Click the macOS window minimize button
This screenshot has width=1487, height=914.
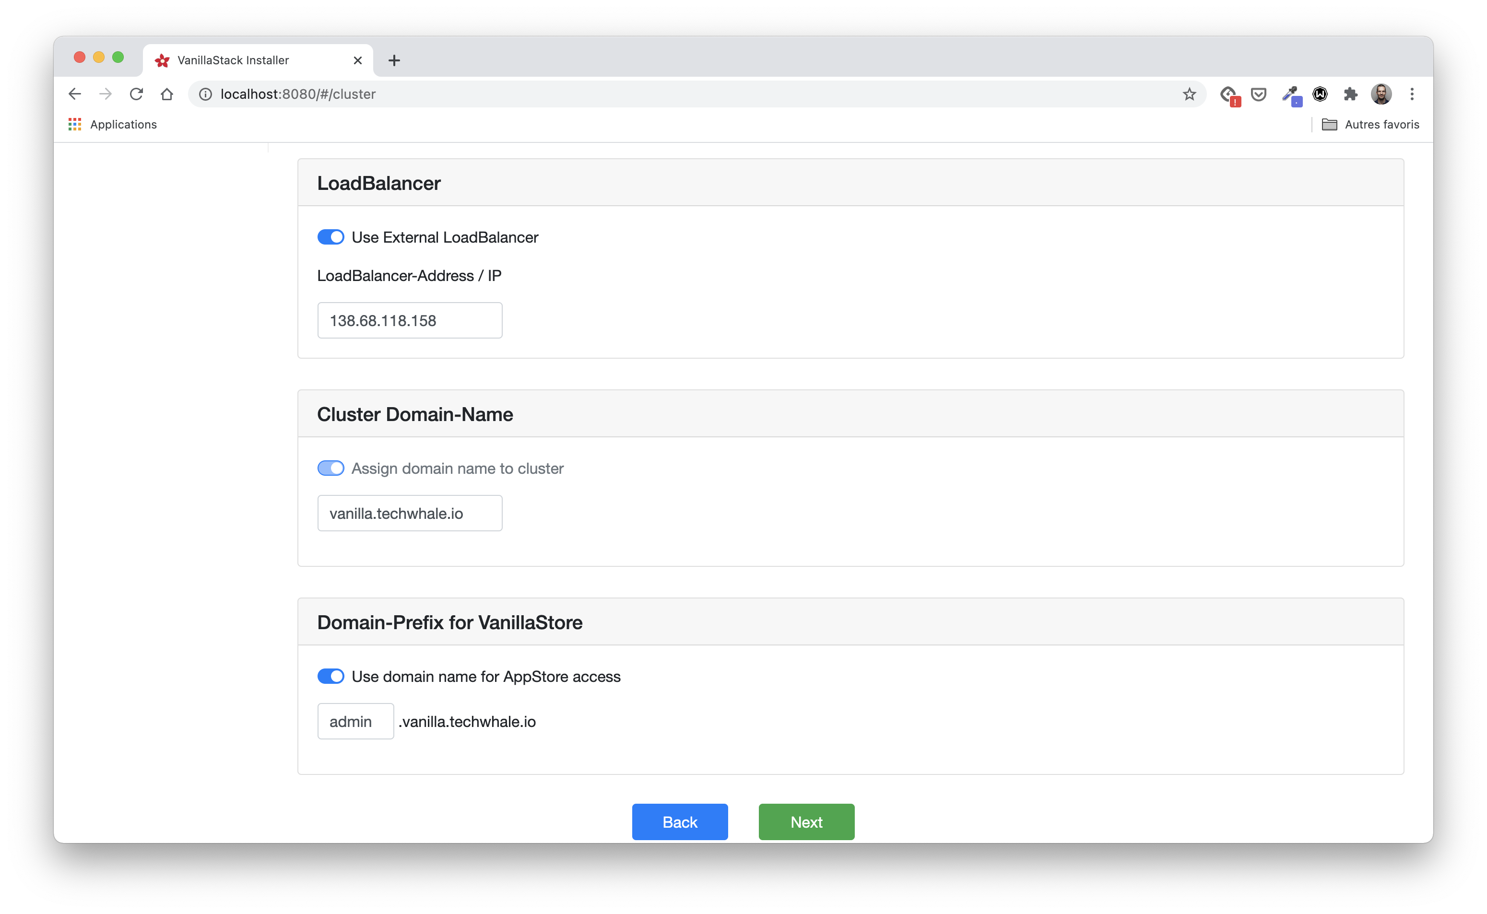point(98,58)
